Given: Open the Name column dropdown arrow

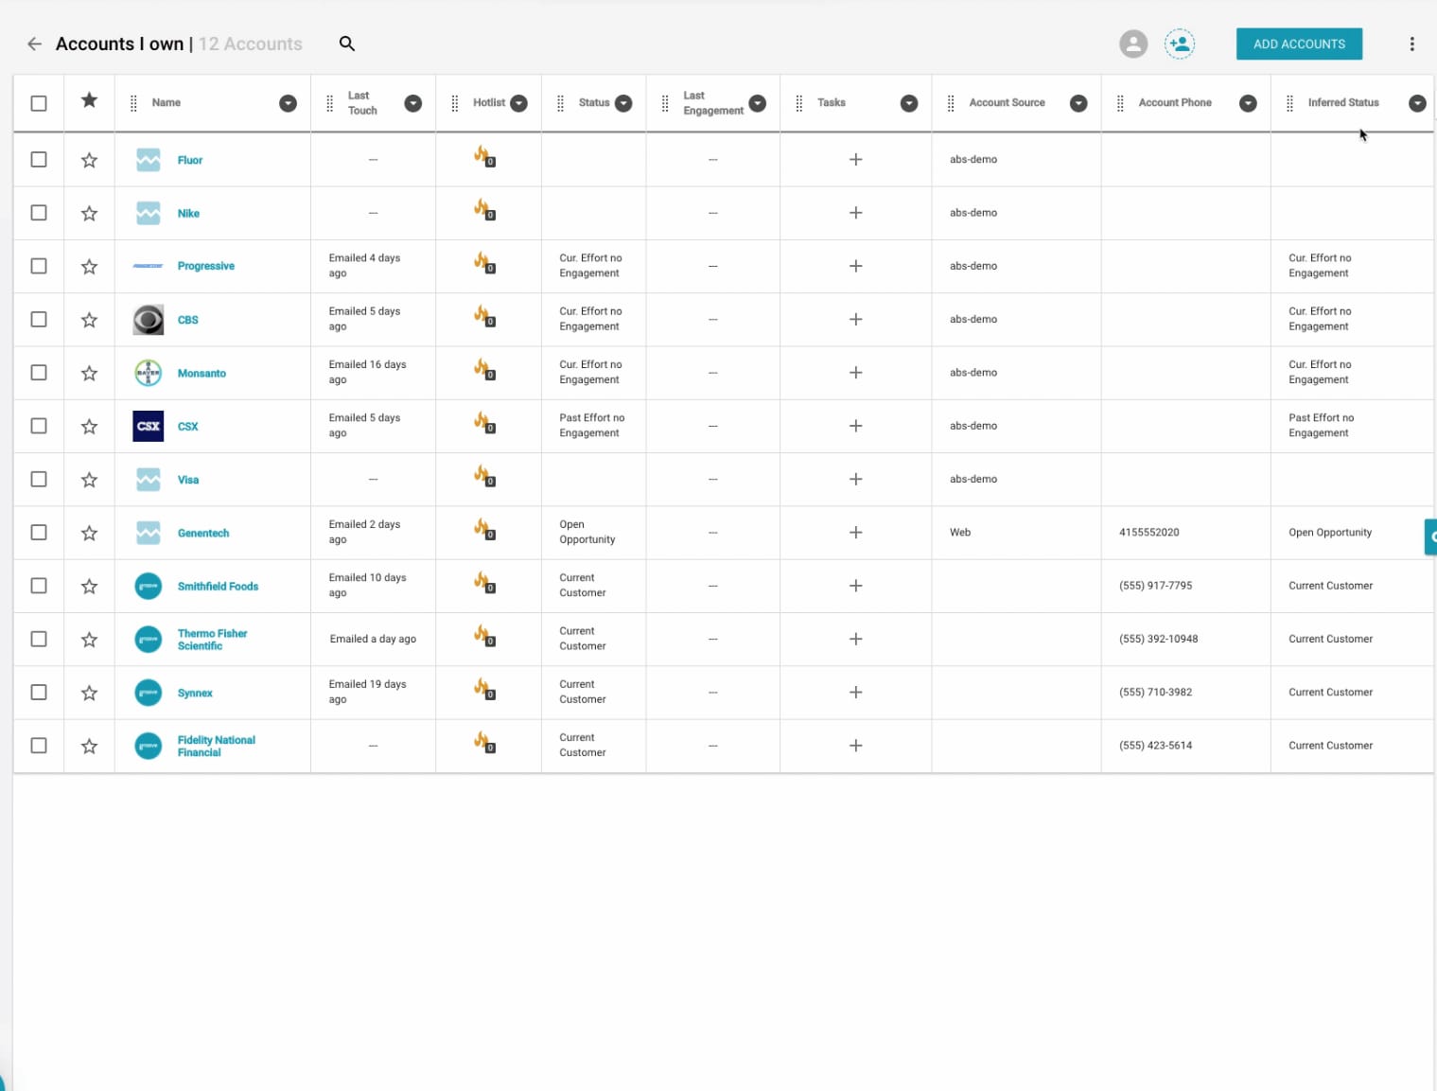Looking at the screenshot, I should 289,103.
